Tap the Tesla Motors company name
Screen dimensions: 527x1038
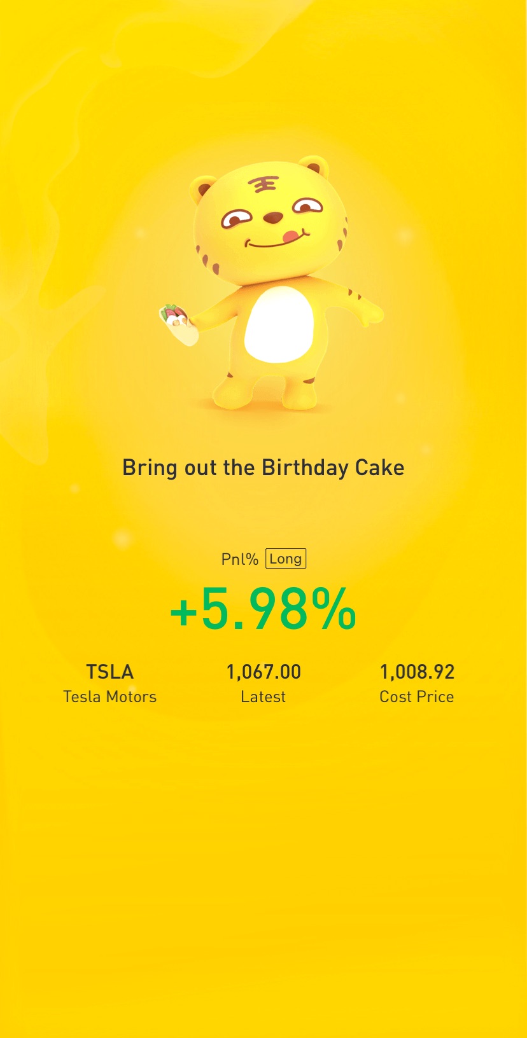(109, 696)
